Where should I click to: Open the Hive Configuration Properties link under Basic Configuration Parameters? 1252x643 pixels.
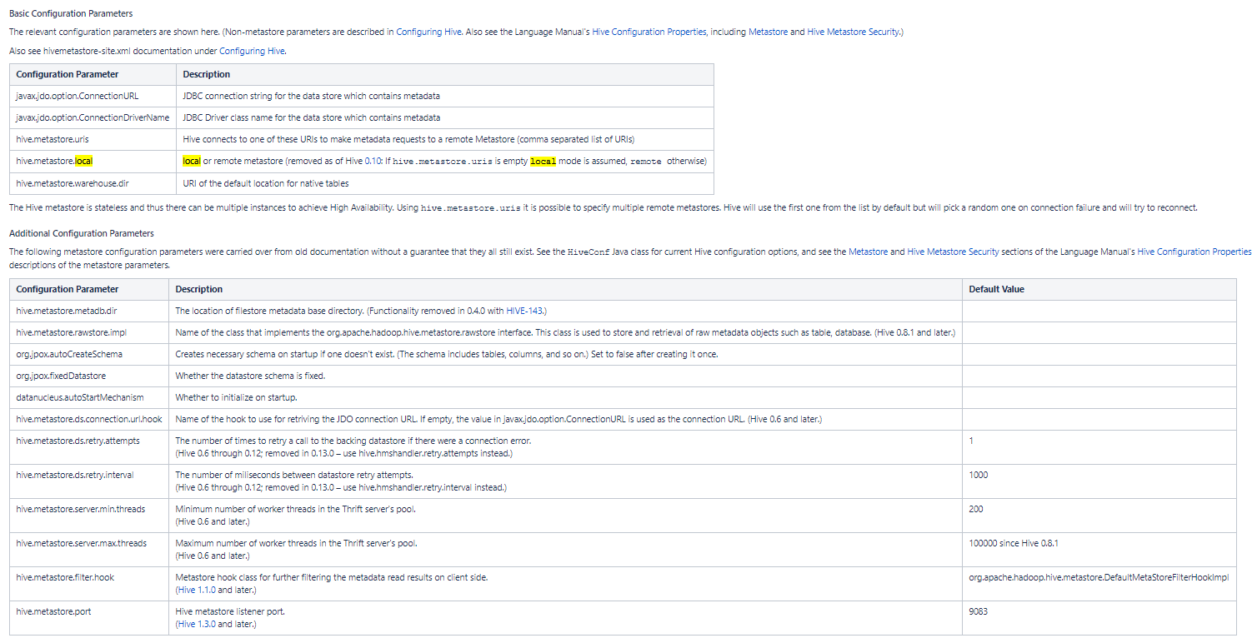(x=649, y=32)
